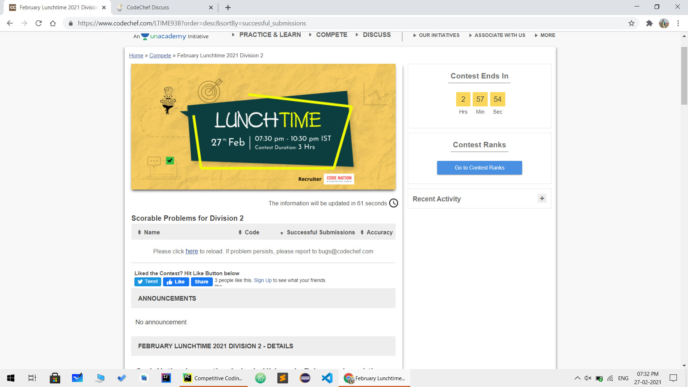Click the refresh countdown clock icon
688x387 pixels.
[x=393, y=203]
